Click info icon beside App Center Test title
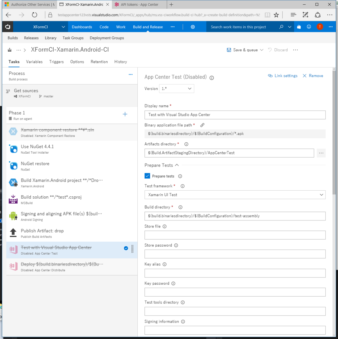Image resolution: width=338 pixels, height=339 pixels. (212, 78)
